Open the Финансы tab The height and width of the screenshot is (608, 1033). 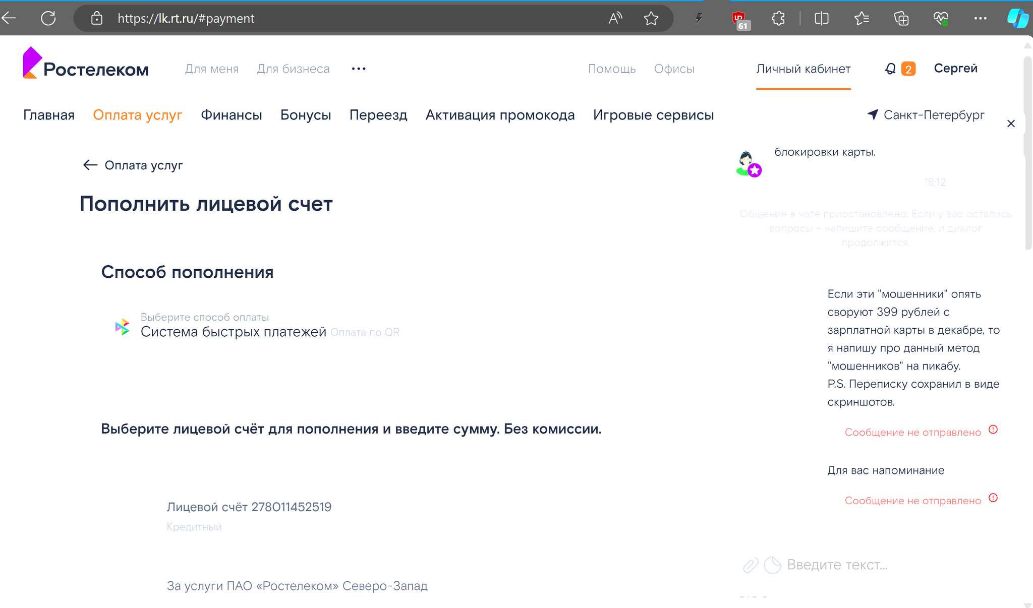pos(232,115)
